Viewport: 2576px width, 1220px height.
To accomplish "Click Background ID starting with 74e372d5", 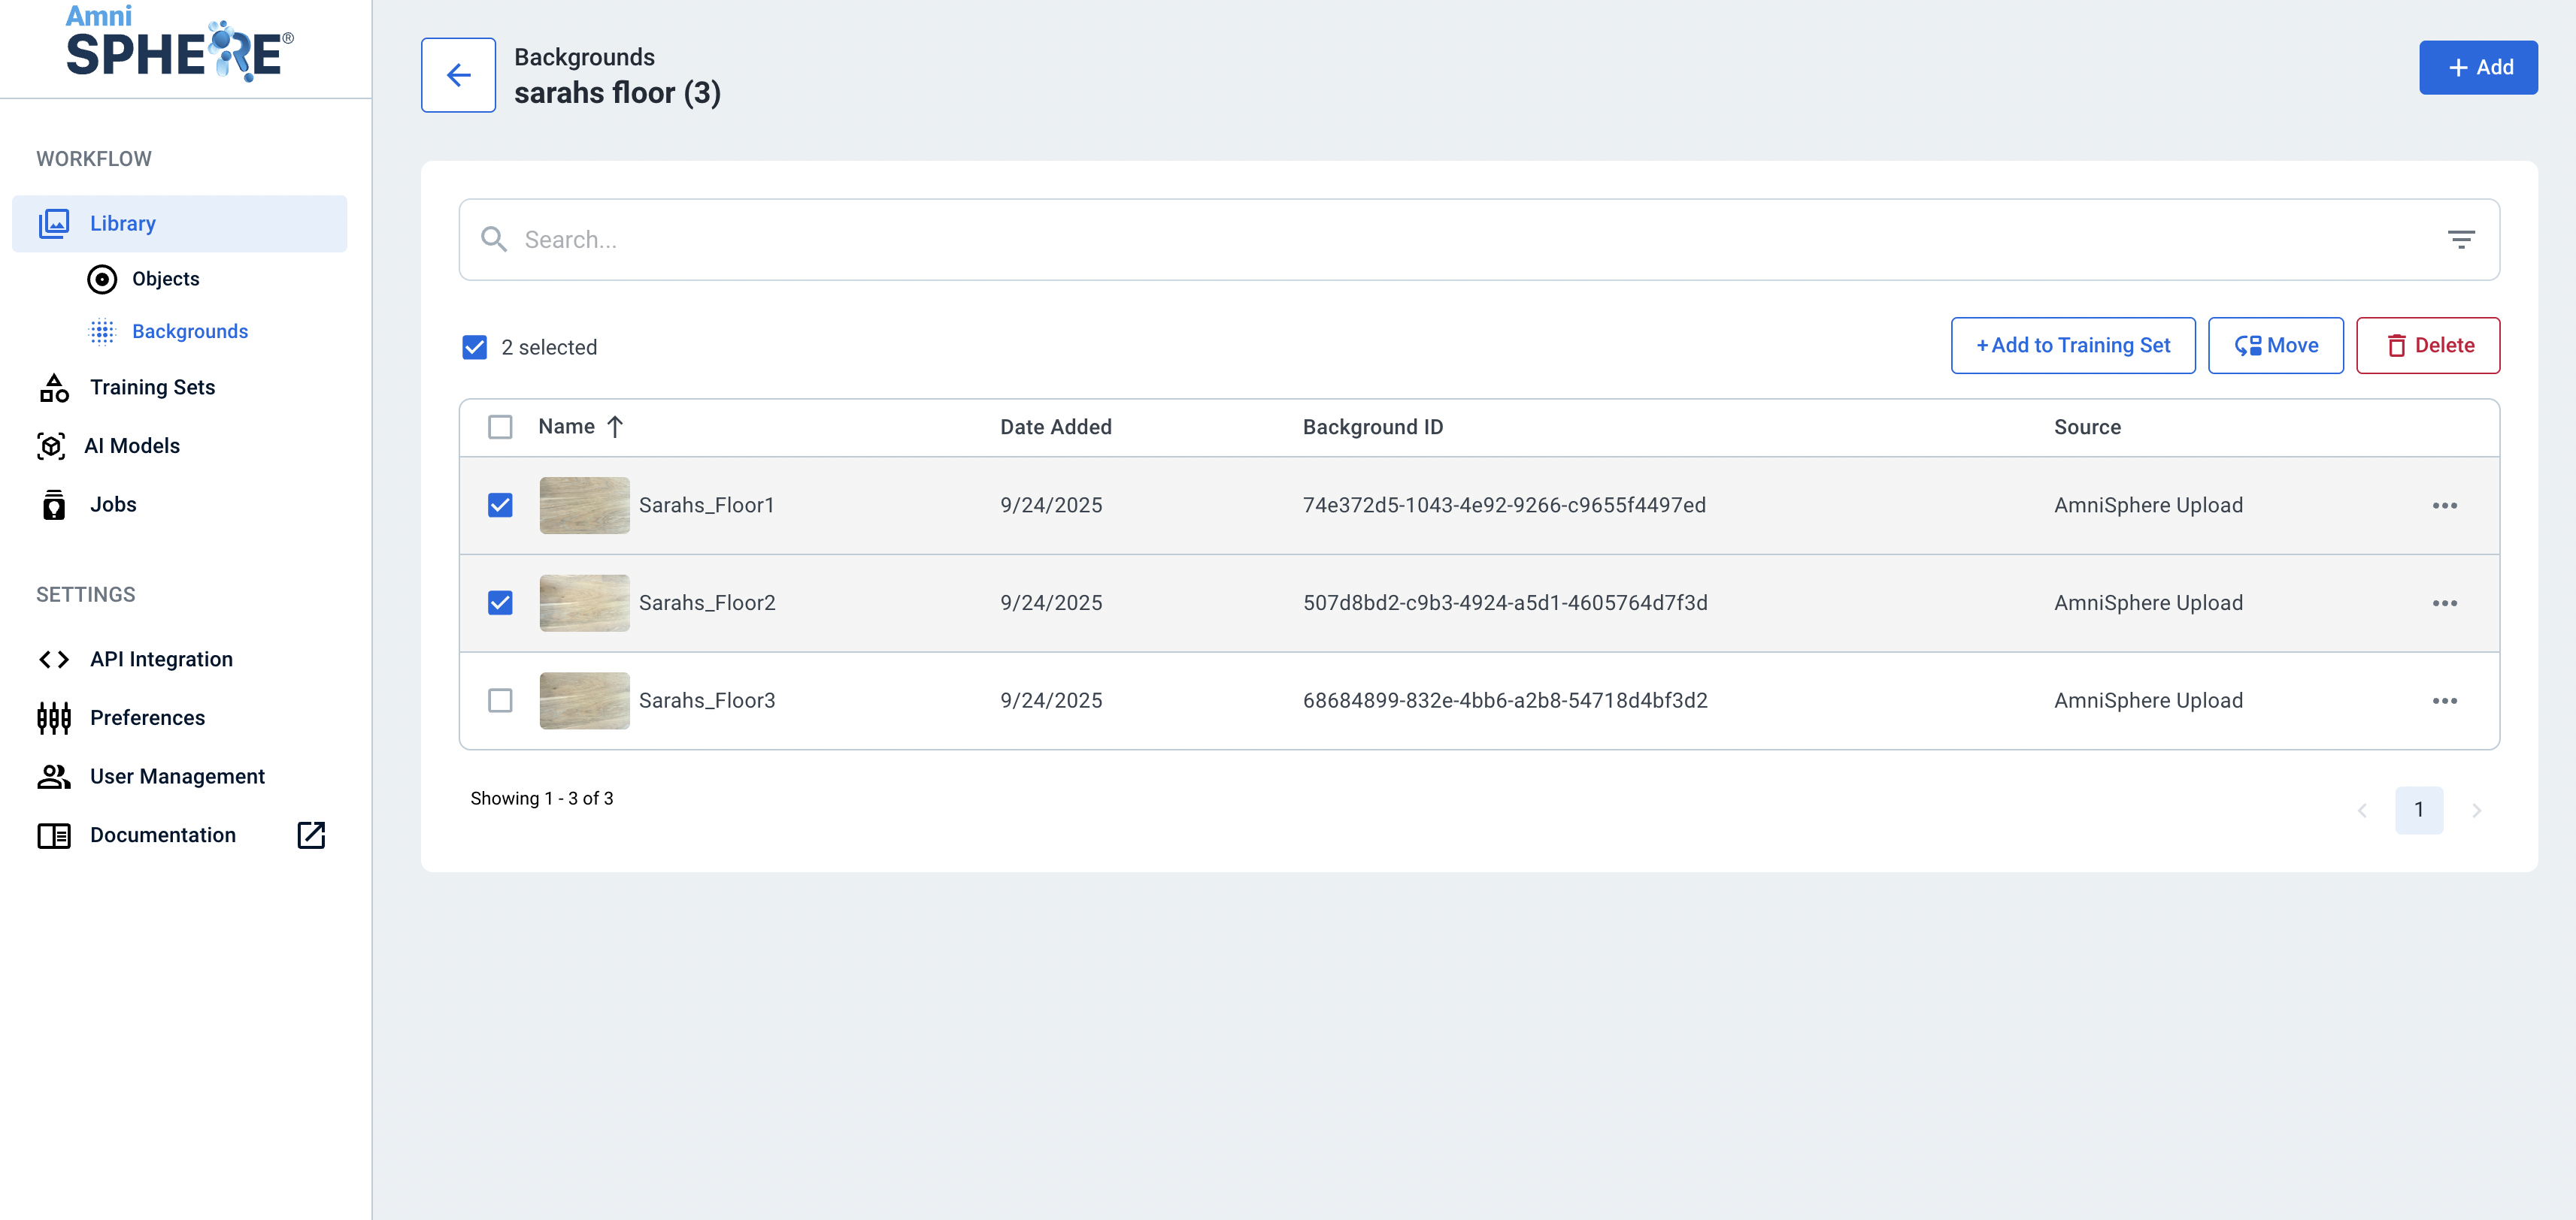I will coord(1504,506).
